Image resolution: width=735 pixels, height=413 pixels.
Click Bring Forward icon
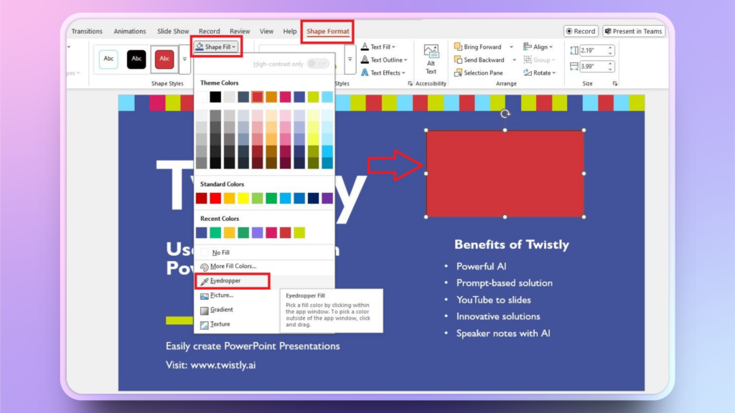tap(458, 47)
